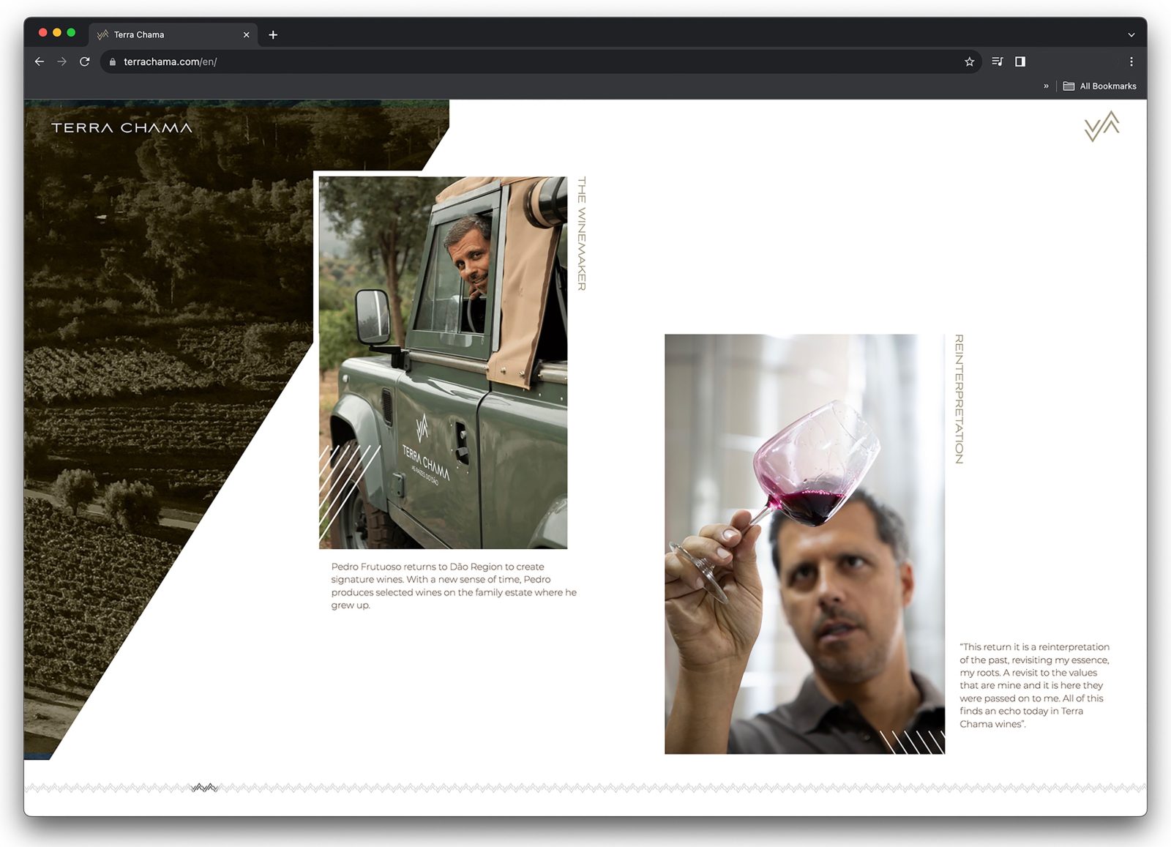Image resolution: width=1171 pixels, height=847 pixels.
Task: Click the macOS yellow minimize button
Action: point(57,33)
